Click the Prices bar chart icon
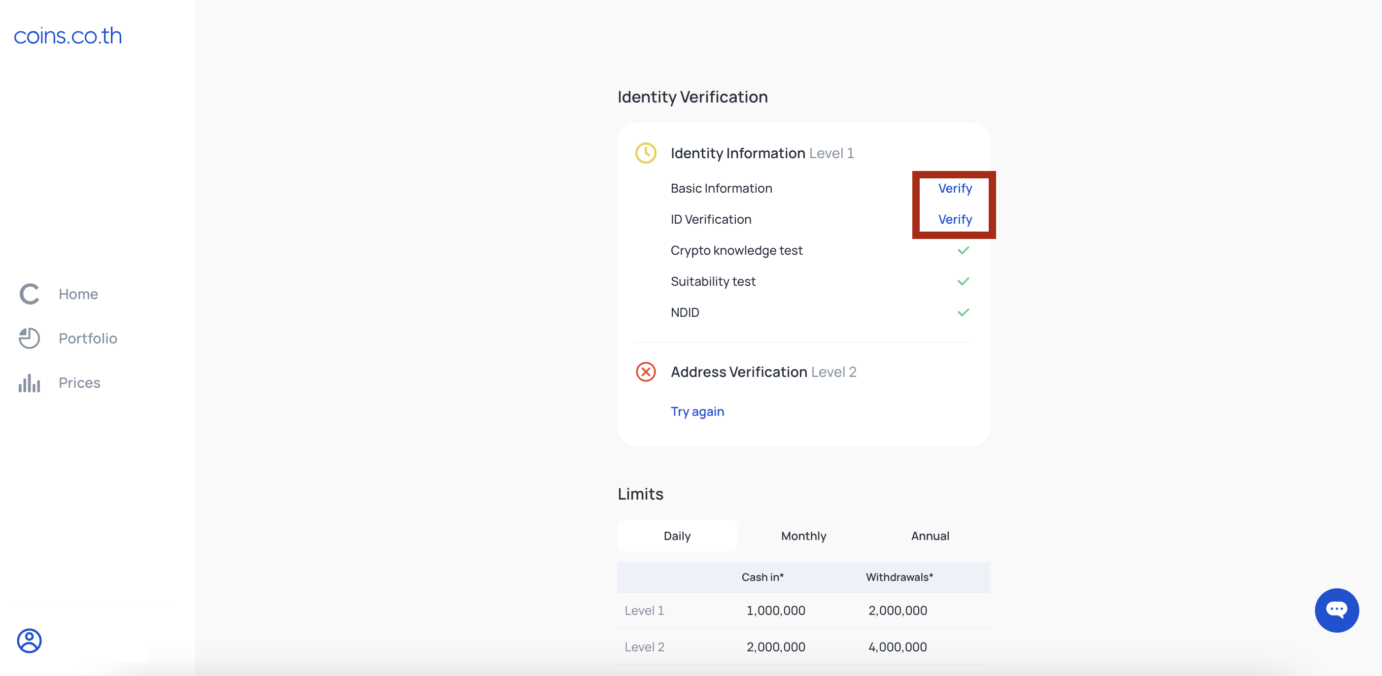The image size is (1382, 676). coord(30,382)
